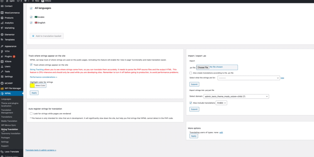Viewport: 314px width, 157px height.
Task: Open the Select domain dropdown
Action: 236,97
